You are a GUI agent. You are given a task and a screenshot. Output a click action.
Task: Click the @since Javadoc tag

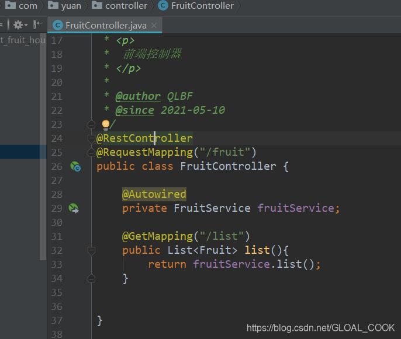(134, 110)
